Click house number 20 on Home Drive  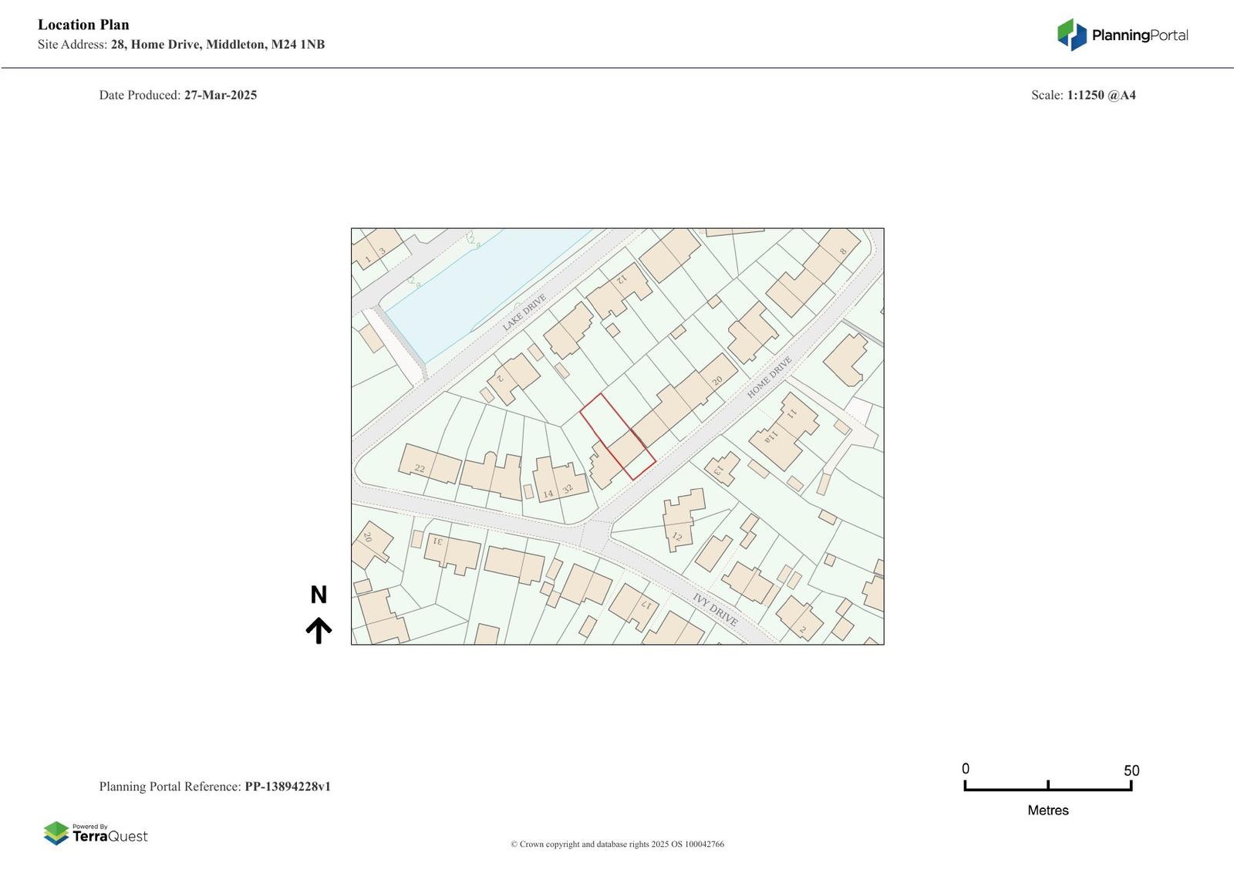coord(717,380)
